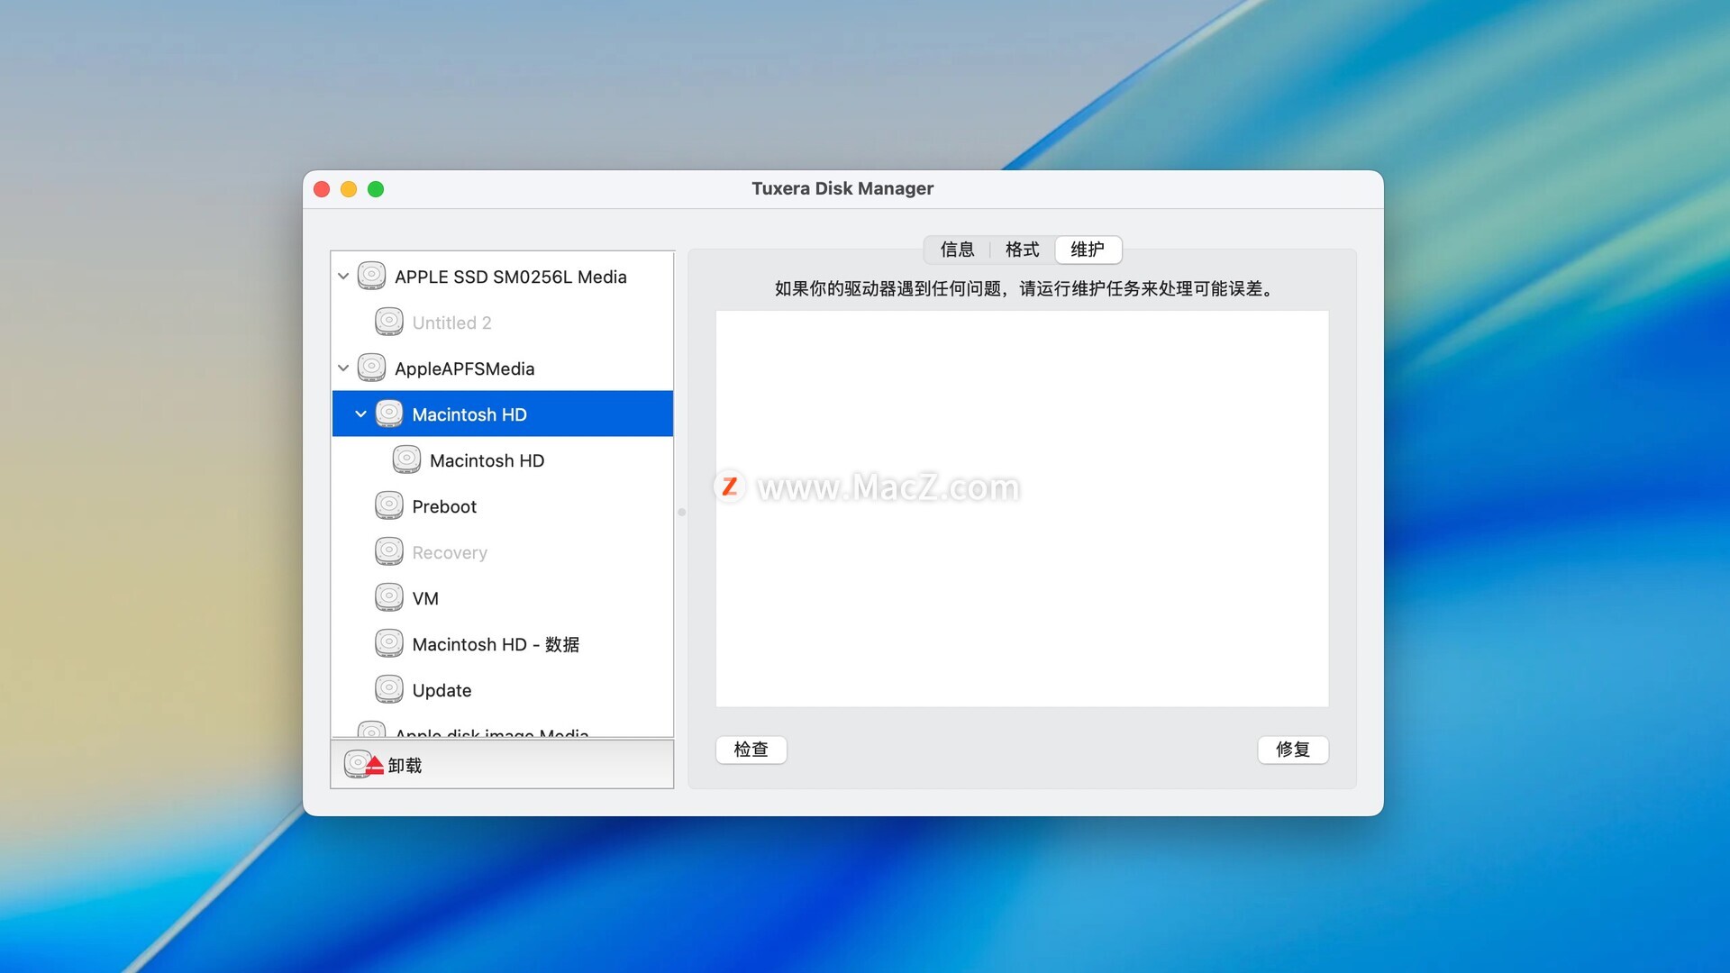This screenshot has height=973, width=1730.
Task: Click the AppleAPFSMedia disk icon
Action: 371,368
